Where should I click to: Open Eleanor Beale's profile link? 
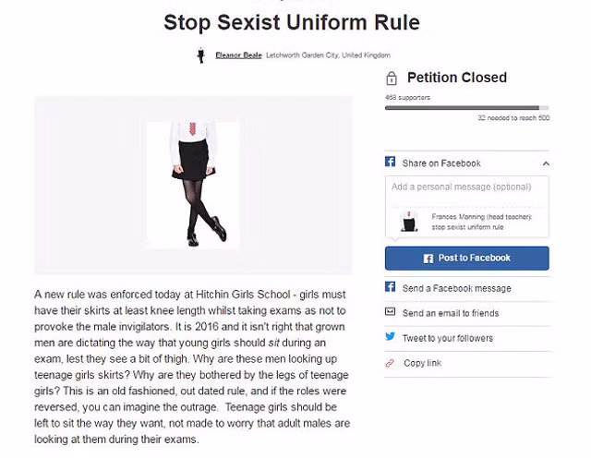[238, 55]
